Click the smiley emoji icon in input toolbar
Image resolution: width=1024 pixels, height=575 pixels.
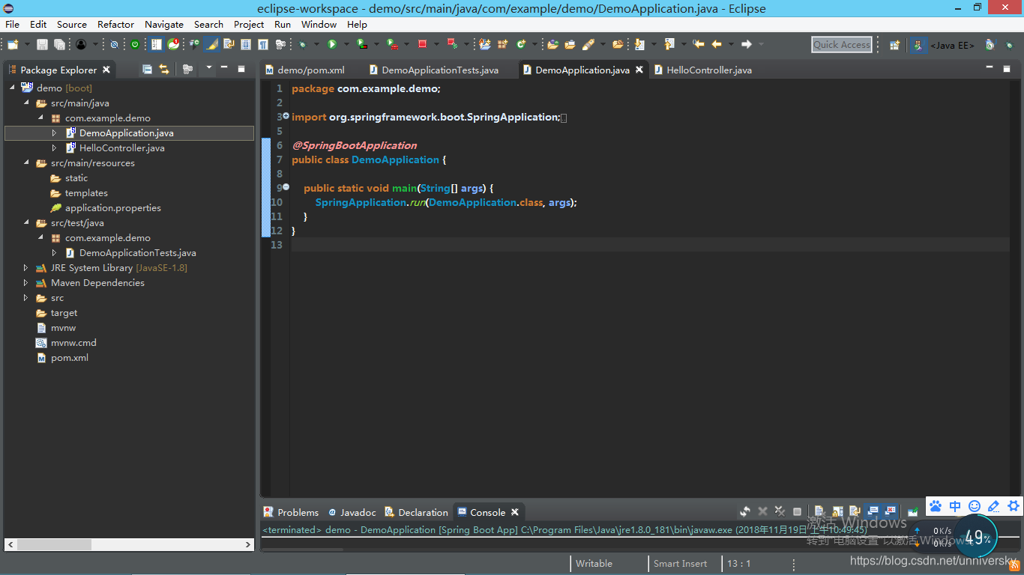point(975,506)
